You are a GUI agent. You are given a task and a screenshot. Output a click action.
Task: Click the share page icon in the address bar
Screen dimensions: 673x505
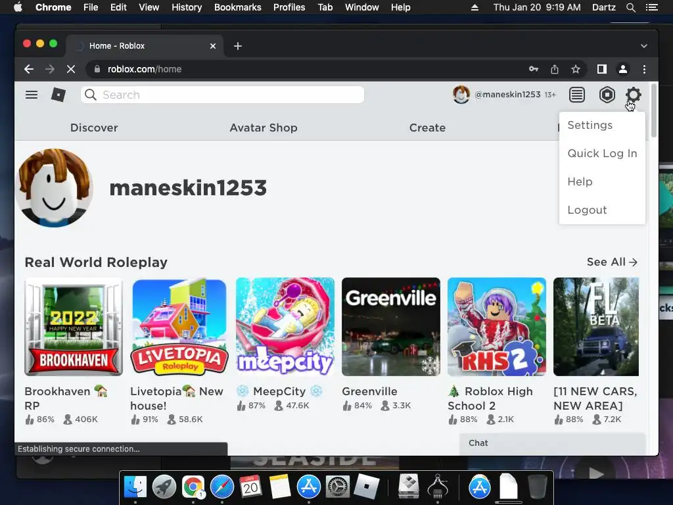[x=555, y=69]
